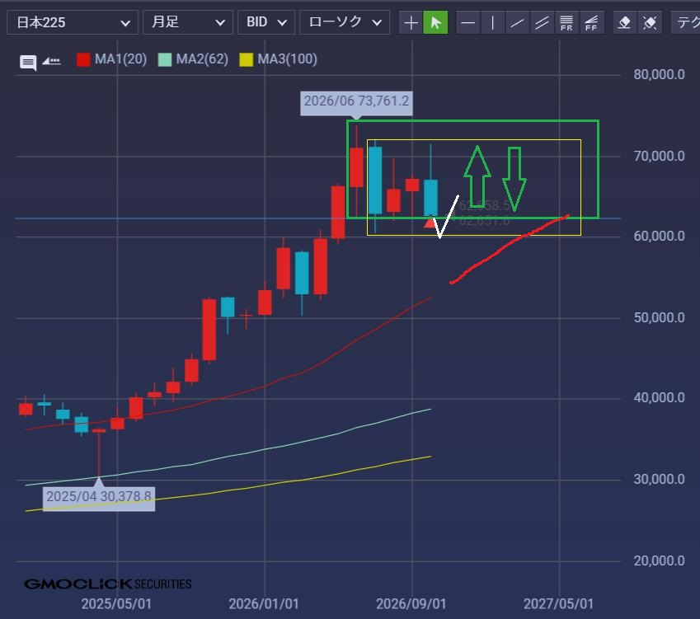Pick the parallel channel line tool
The image size is (700, 619).
(542, 22)
